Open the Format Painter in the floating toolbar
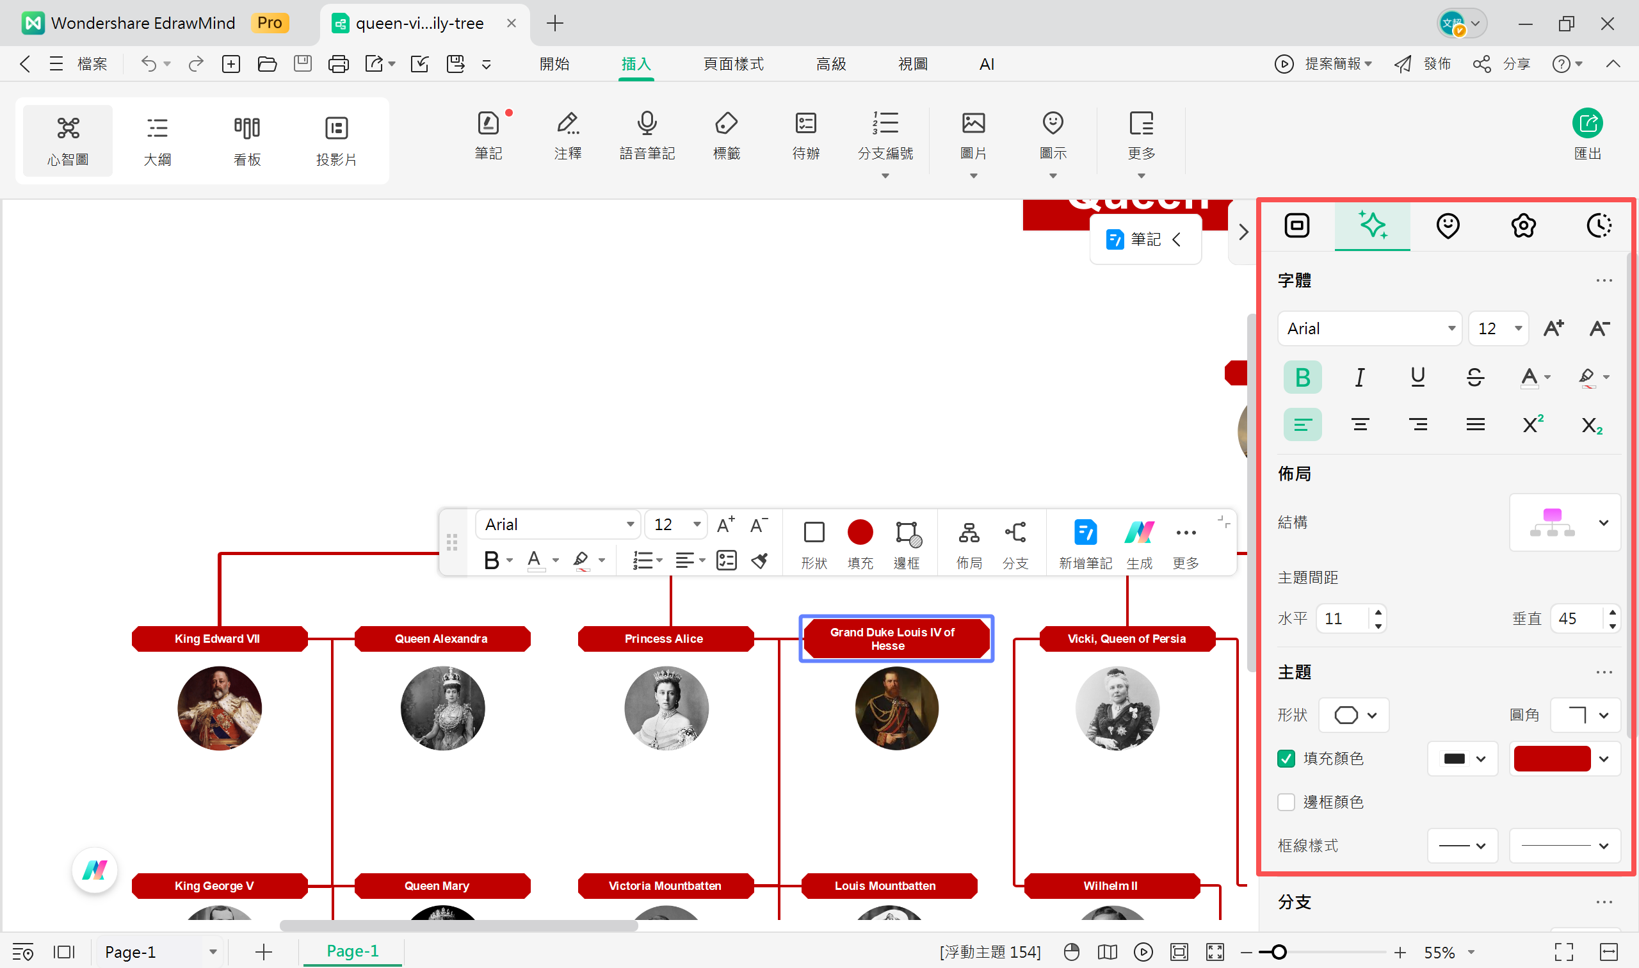 click(759, 560)
